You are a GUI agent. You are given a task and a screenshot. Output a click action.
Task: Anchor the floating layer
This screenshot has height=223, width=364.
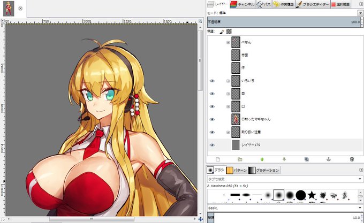pos(329,159)
